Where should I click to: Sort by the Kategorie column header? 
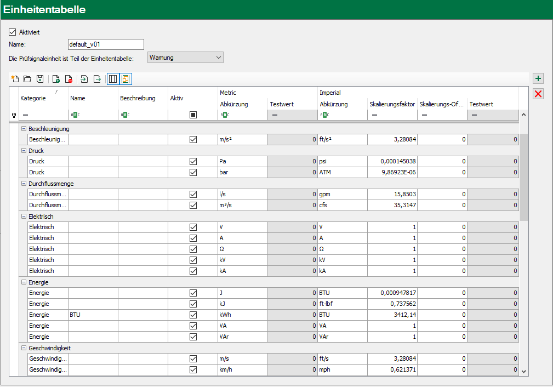point(33,98)
